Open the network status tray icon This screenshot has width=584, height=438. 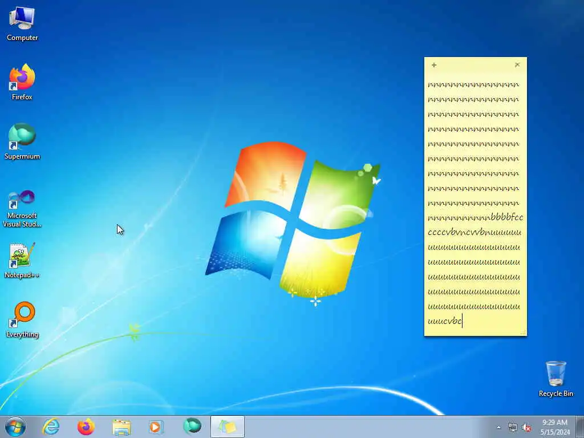513,428
